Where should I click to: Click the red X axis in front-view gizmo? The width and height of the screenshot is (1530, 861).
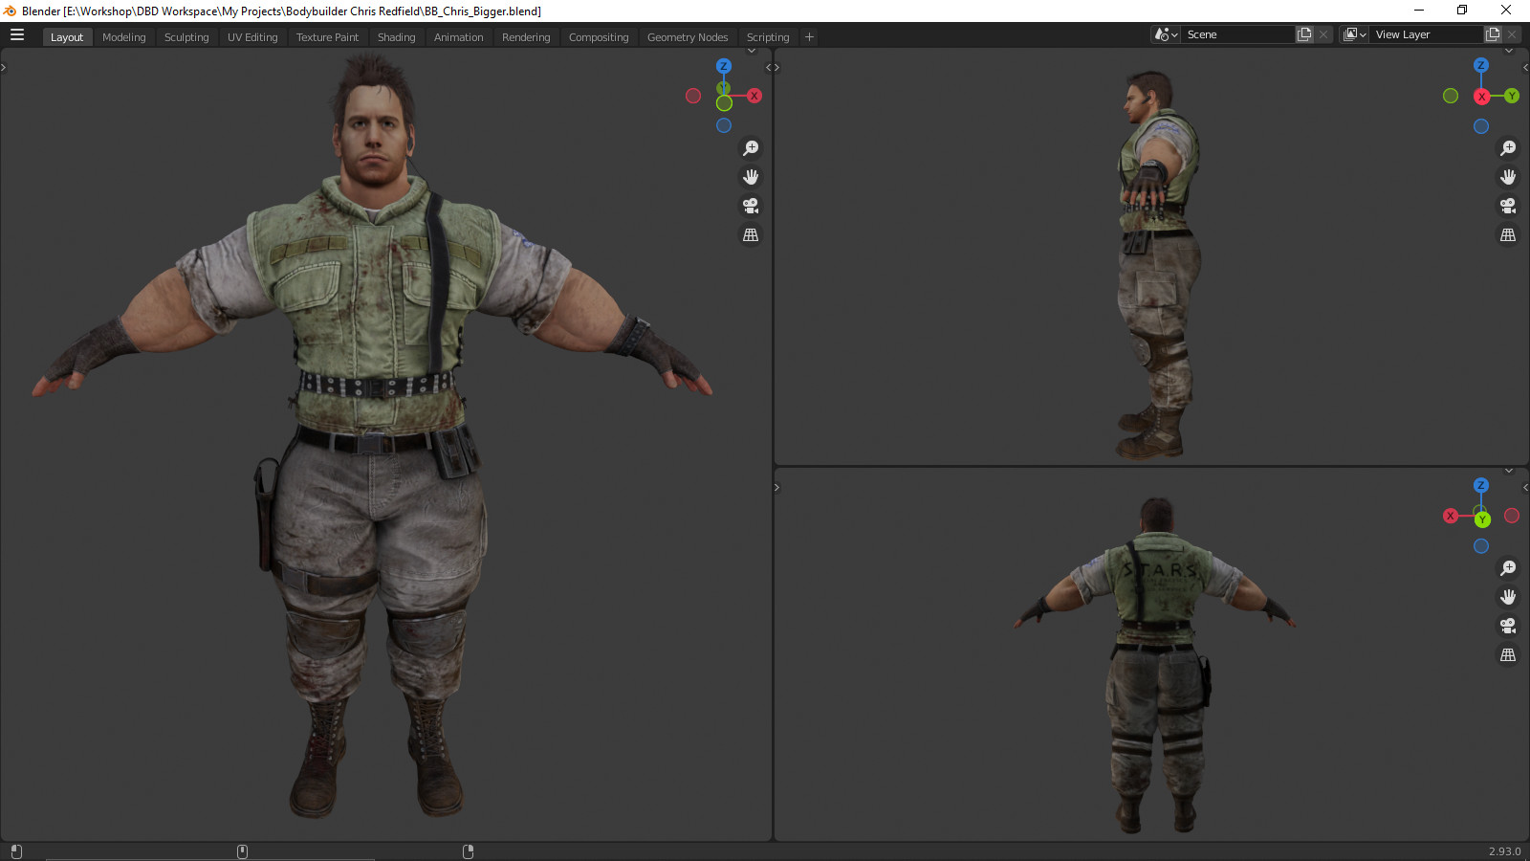tap(754, 96)
